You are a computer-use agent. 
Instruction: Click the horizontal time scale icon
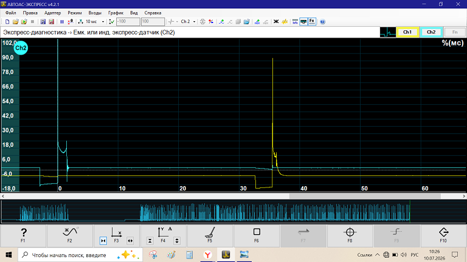click(x=81, y=22)
